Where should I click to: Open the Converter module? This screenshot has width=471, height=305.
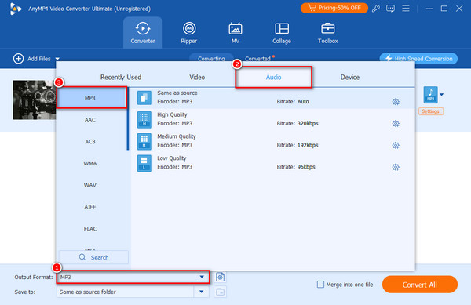coord(143,33)
